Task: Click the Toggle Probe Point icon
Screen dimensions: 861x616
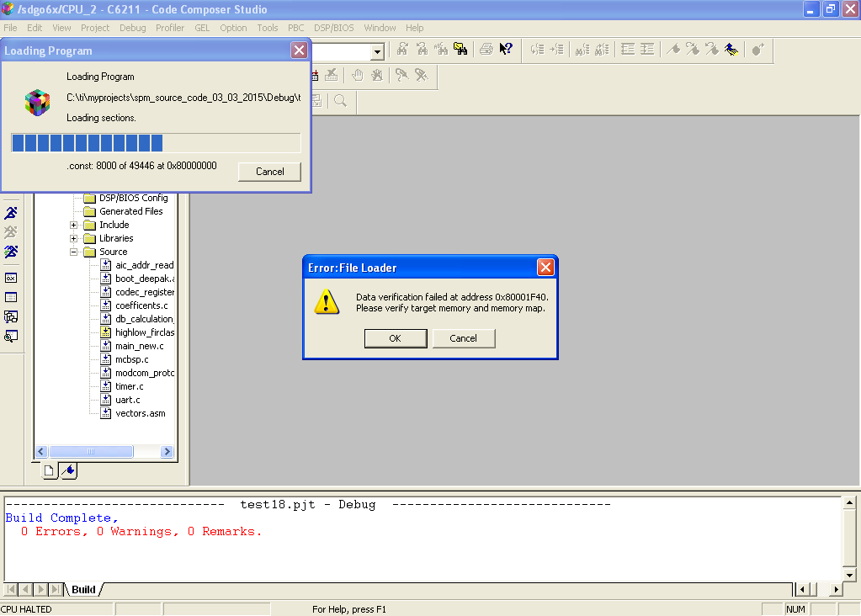Action: [x=402, y=75]
